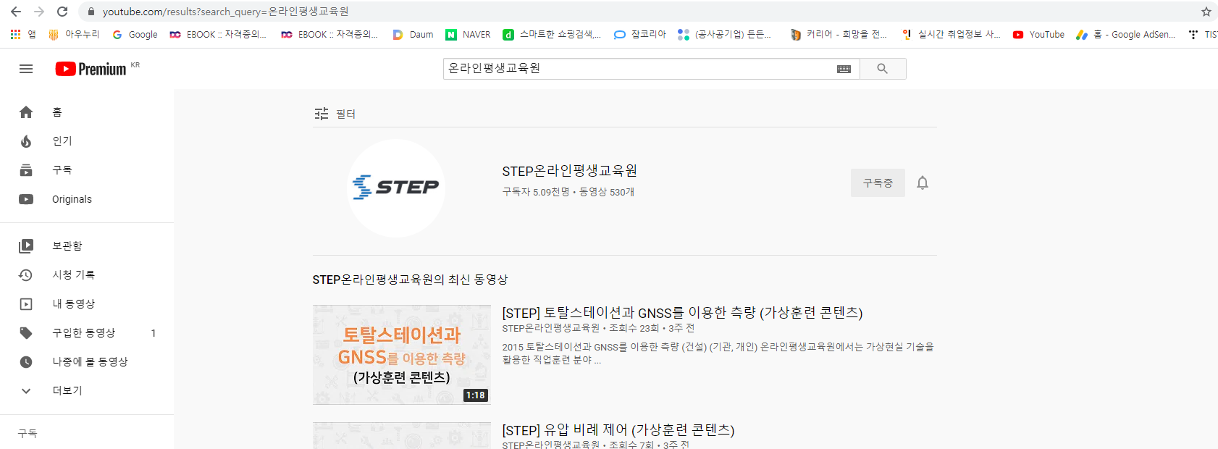Open the first EBOOK 자격증의 bookmark
The width and height of the screenshot is (1218, 449).
coord(218,34)
